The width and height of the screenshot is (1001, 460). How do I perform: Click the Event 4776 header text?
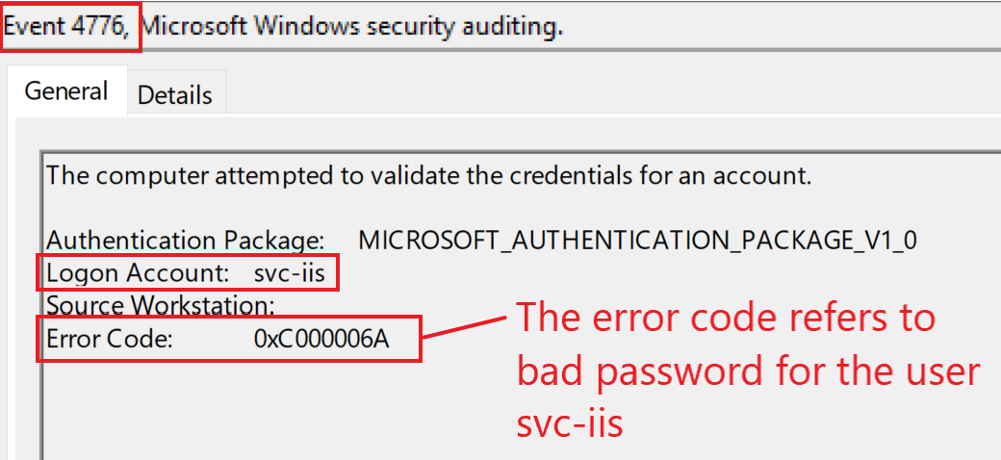(x=66, y=27)
